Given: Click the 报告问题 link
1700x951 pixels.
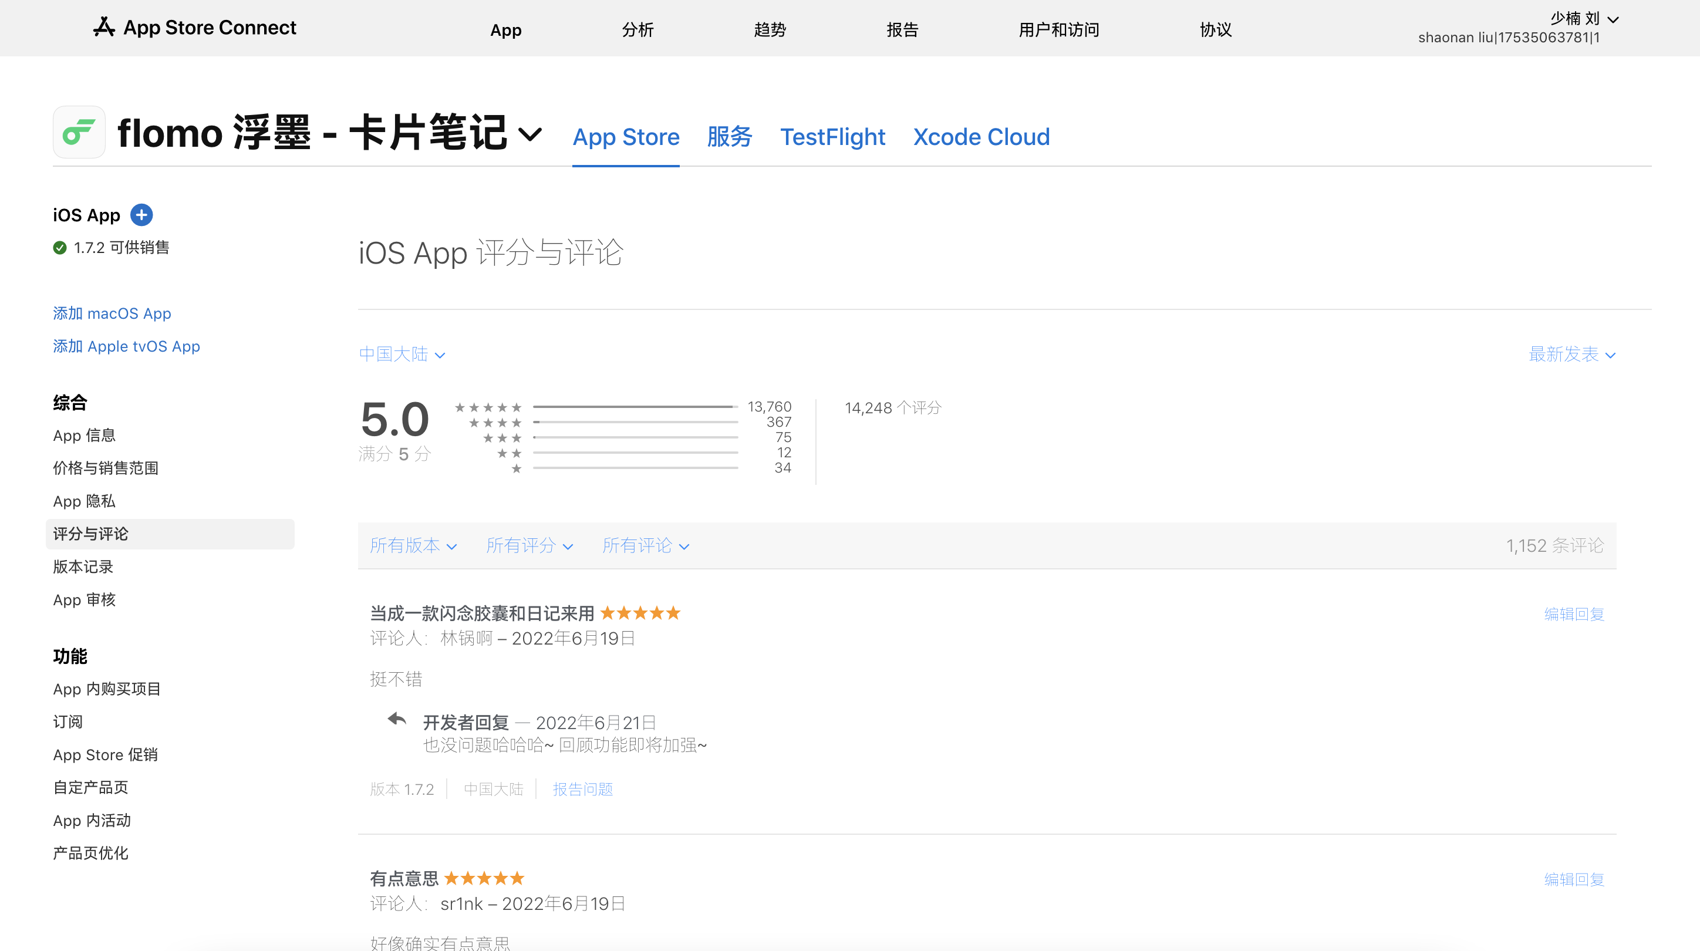Looking at the screenshot, I should click(583, 790).
